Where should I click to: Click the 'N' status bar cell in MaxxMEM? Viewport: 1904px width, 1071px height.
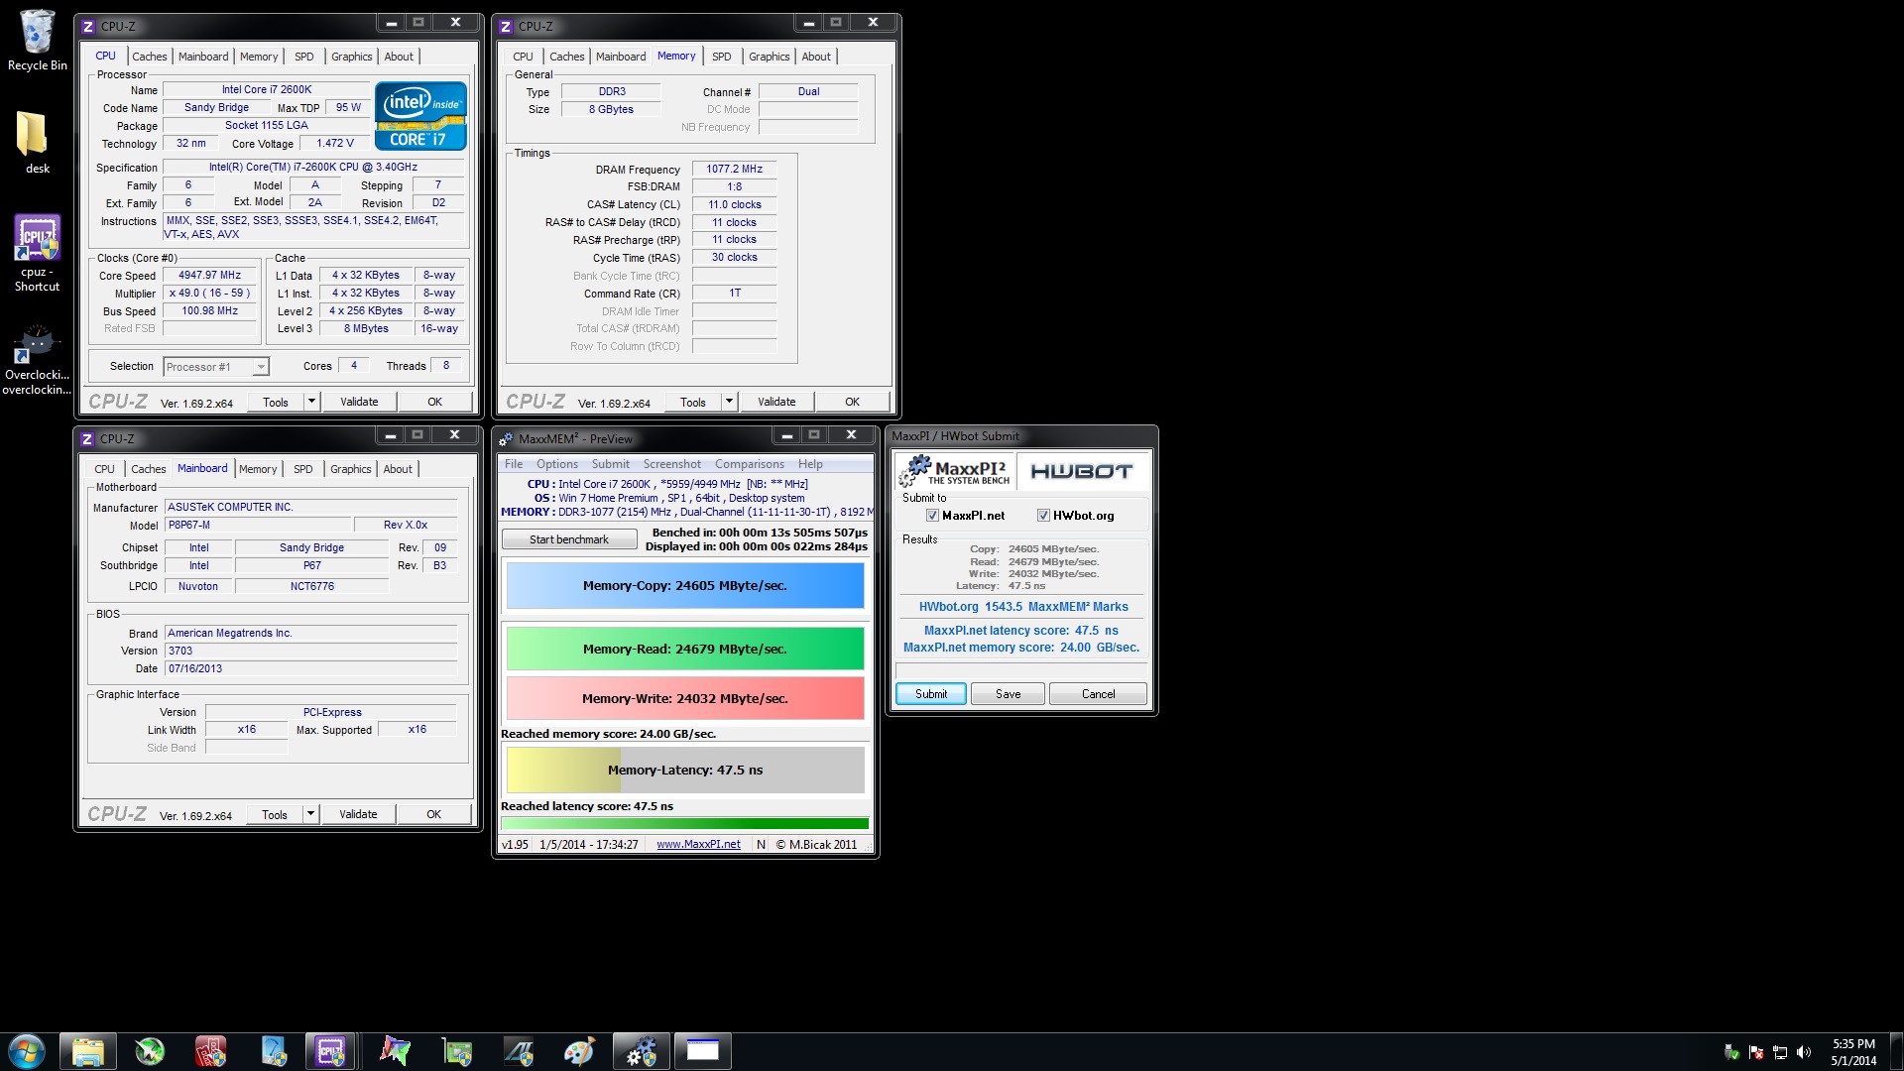[x=761, y=845]
